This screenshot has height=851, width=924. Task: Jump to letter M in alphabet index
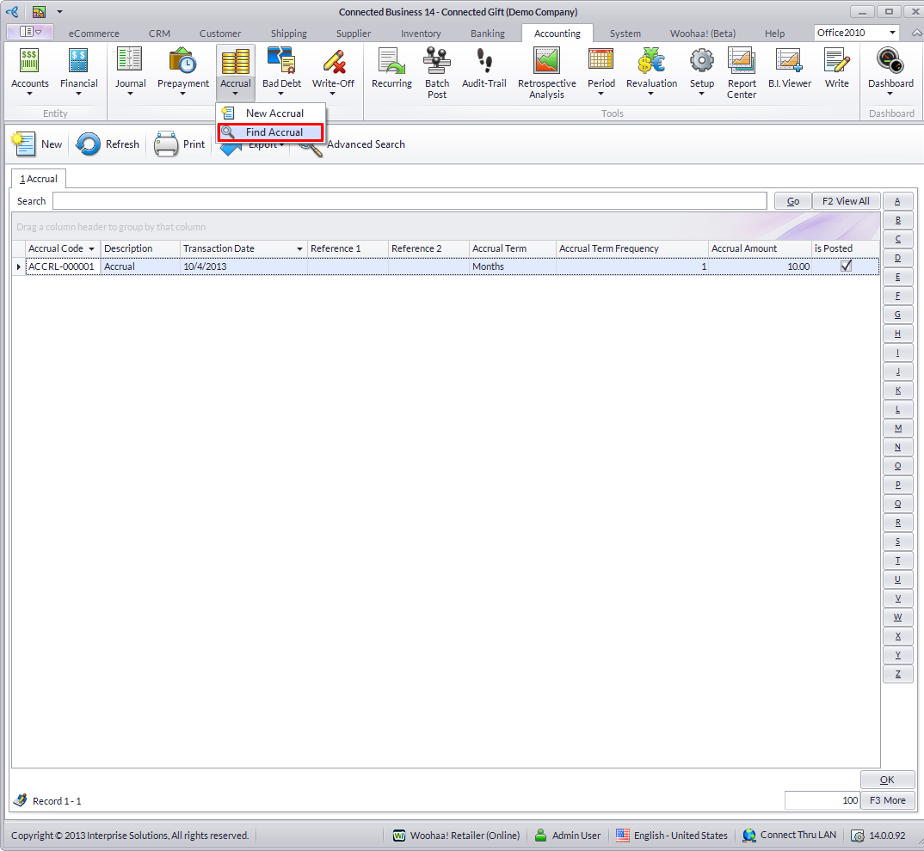(897, 428)
